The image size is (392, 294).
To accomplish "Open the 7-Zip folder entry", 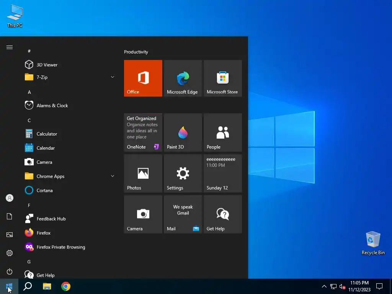I will pos(70,77).
